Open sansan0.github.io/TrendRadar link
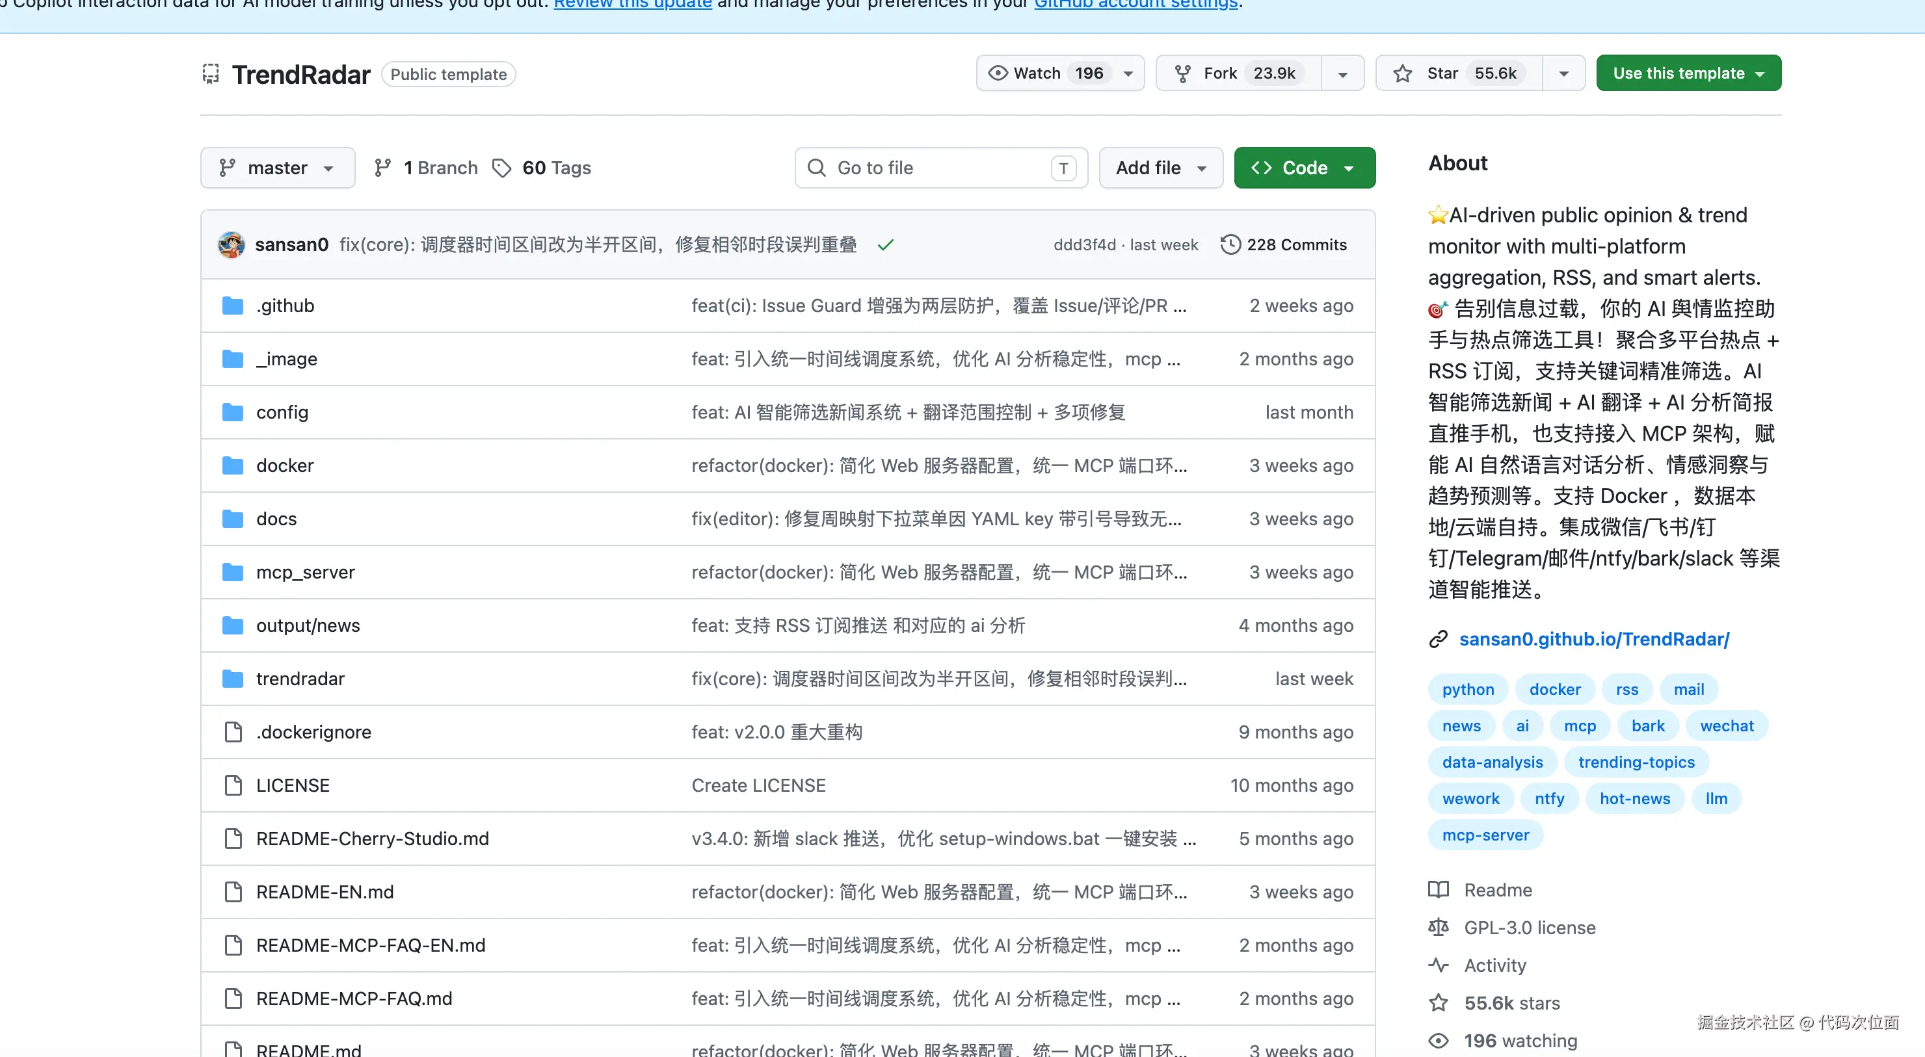The height and width of the screenshot is (1057, 1925). 1593,640
